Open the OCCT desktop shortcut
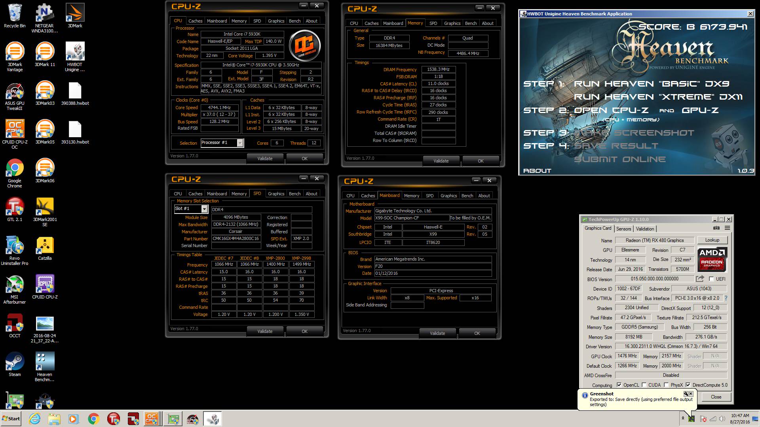760x427 pixels. click(15, 326)
